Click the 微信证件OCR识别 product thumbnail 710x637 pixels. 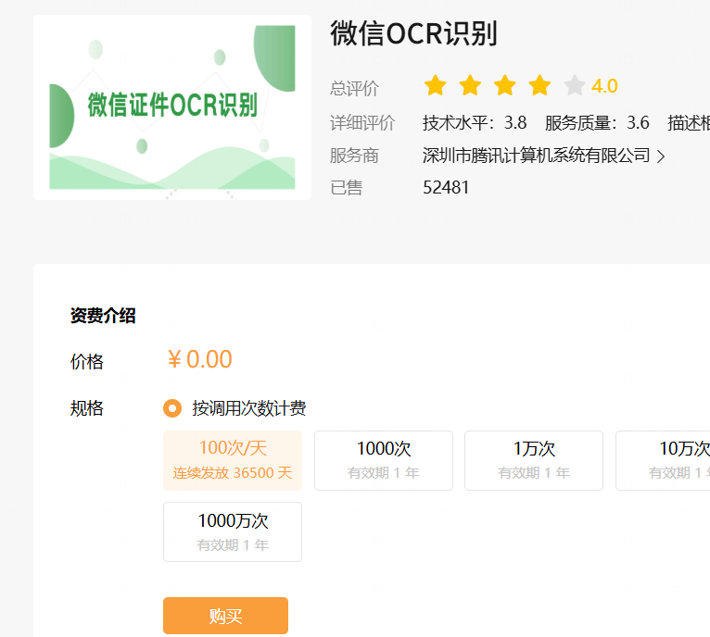pos(172,107)
